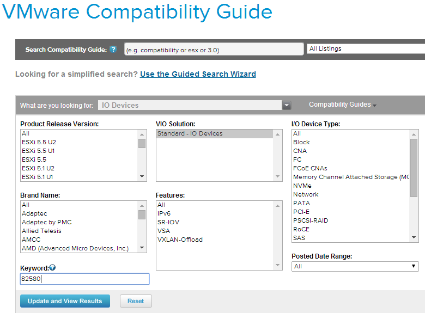Click Use the Guided Search Wizard link
The width and height of the screenshot is (425, 313).
pyautogui.click(x=198, y=74)
